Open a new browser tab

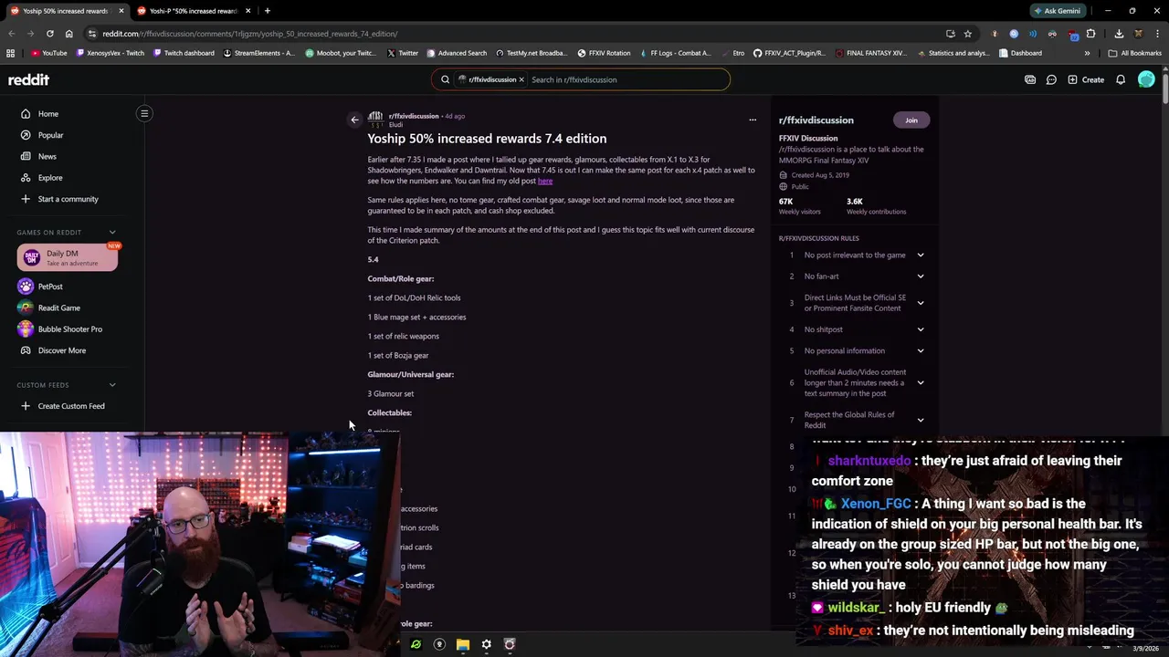[x=267, y=11]
